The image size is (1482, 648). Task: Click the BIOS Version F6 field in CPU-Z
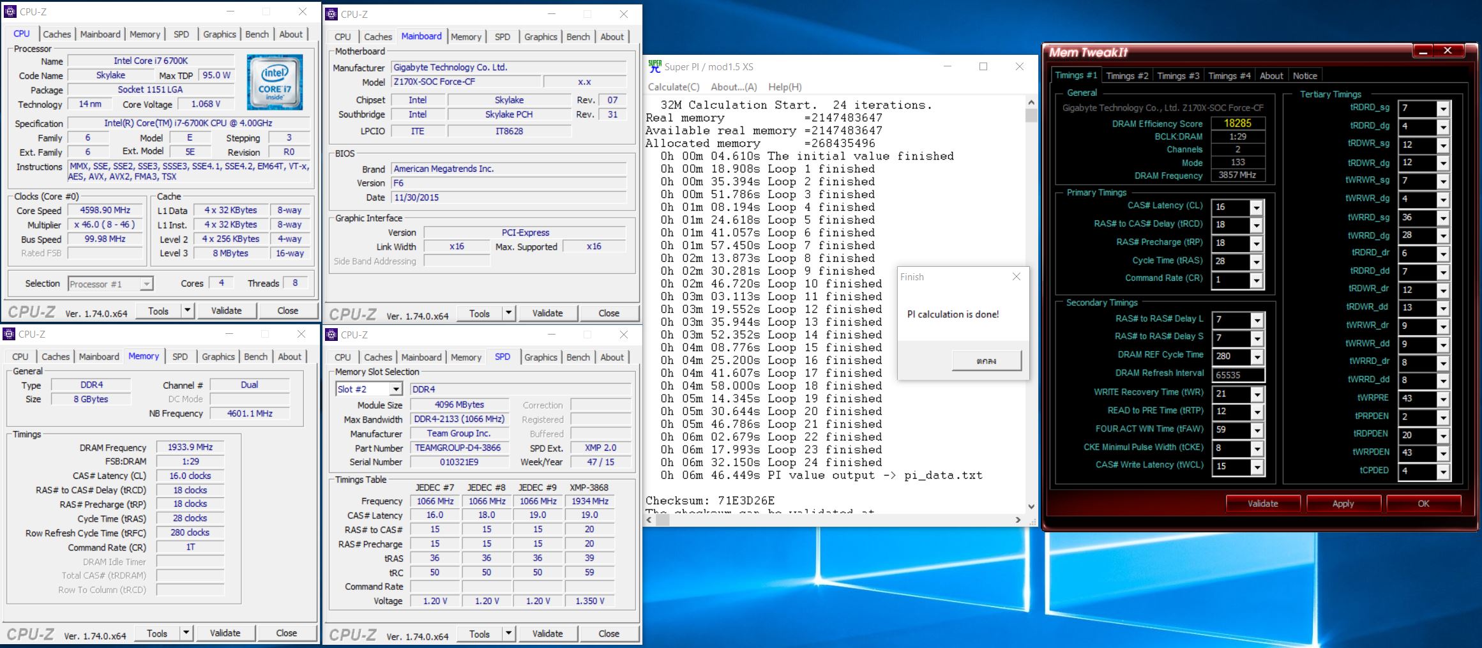pos(509,183)
